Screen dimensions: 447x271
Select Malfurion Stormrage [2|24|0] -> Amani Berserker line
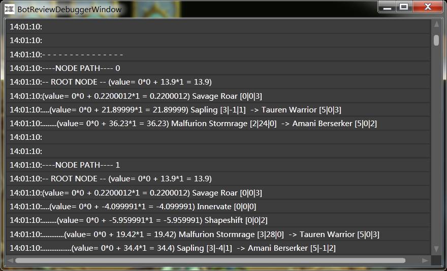click(x=218, y=124)
